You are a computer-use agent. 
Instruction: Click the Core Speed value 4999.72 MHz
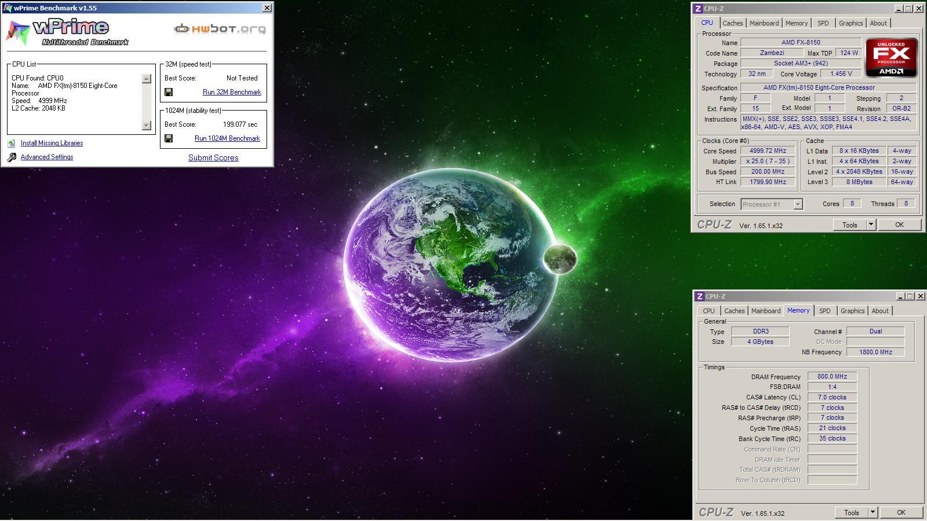[x=768, y=151]
